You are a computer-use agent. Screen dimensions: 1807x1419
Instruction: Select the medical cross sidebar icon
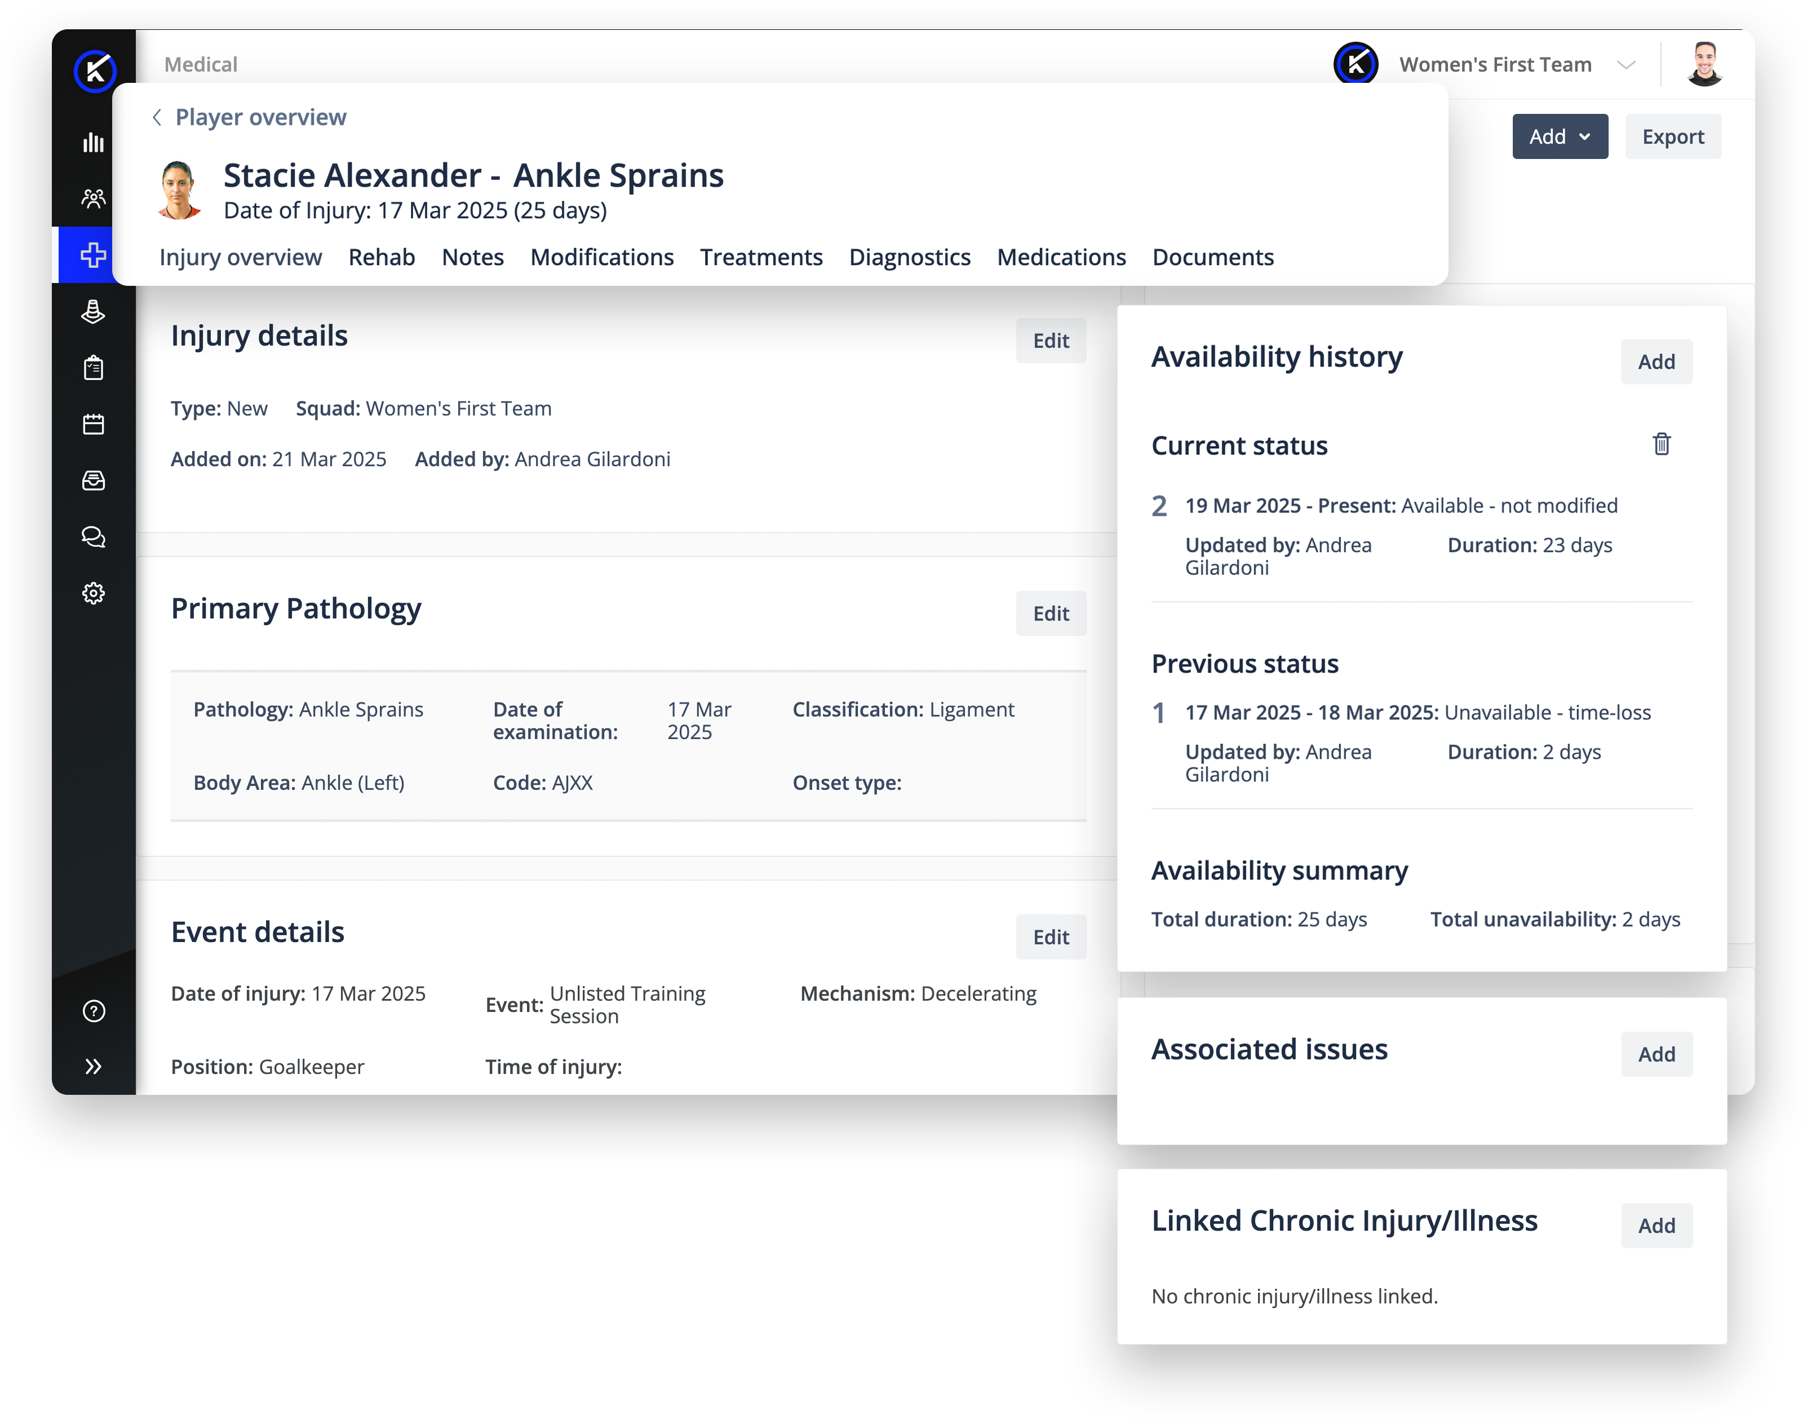coord(94,255)
